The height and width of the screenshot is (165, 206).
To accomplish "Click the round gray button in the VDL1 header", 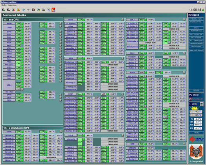I will 184,20.
